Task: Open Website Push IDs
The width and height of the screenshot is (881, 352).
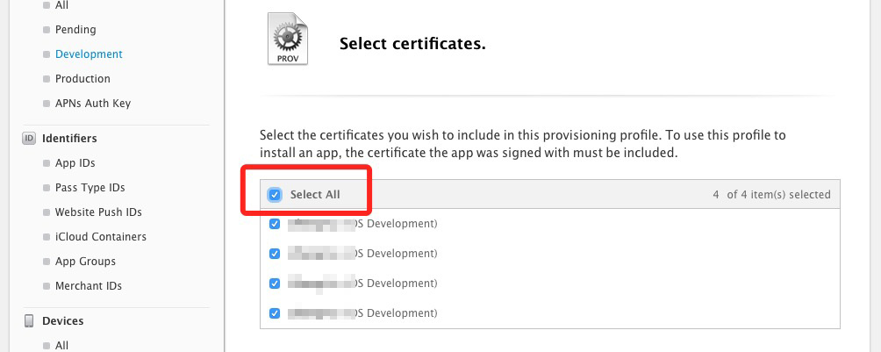Action: click(x=98, y=212)
